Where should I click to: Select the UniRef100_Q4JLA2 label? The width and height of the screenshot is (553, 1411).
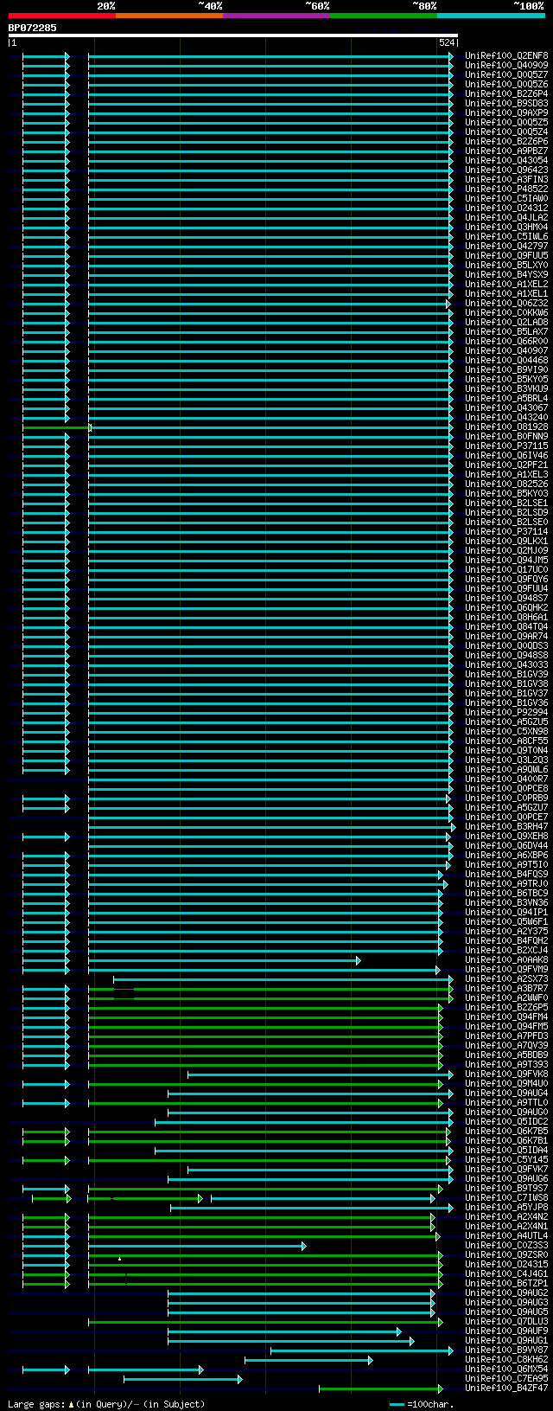[x=506, y=217]
